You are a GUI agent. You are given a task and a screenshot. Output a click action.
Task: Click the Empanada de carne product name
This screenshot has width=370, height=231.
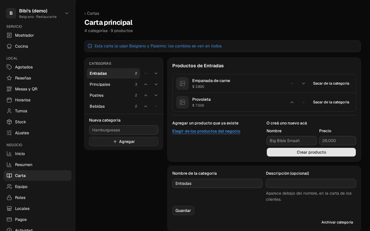(x=211, y=81)
